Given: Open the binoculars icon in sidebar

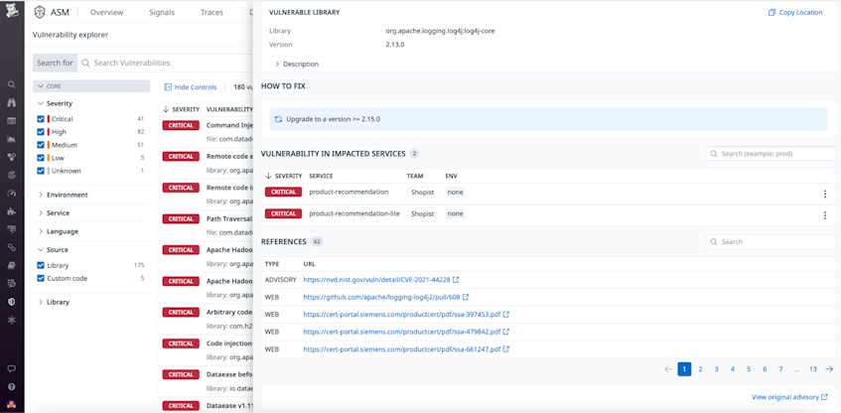Looking at the screenshot, I should pos(12,103).
